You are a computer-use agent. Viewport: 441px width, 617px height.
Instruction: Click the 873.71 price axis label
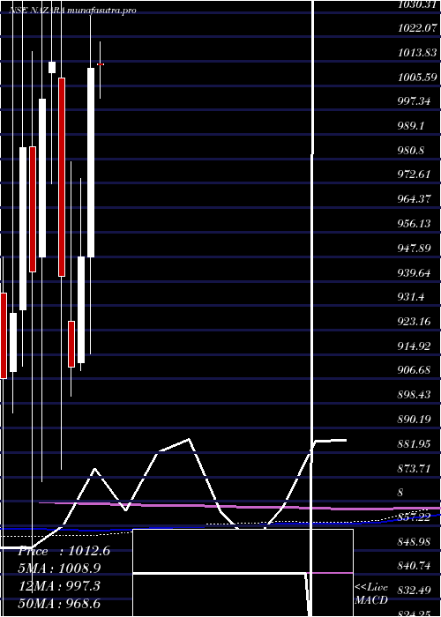point(414,468)
